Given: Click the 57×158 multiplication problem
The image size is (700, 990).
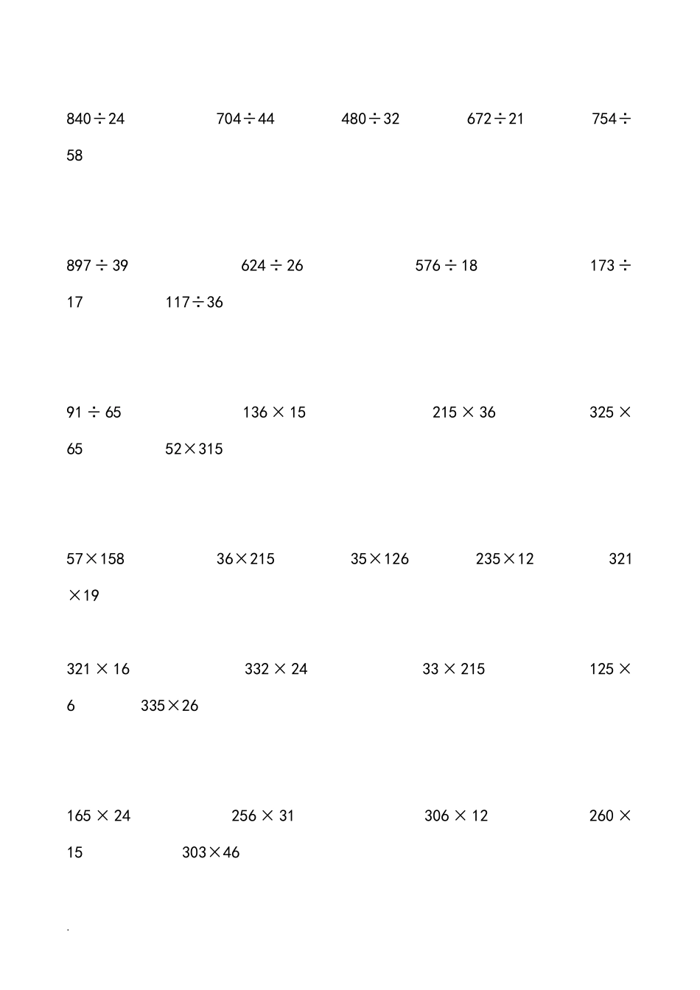Looking at the screenshot, I should (x=96, y=559).
